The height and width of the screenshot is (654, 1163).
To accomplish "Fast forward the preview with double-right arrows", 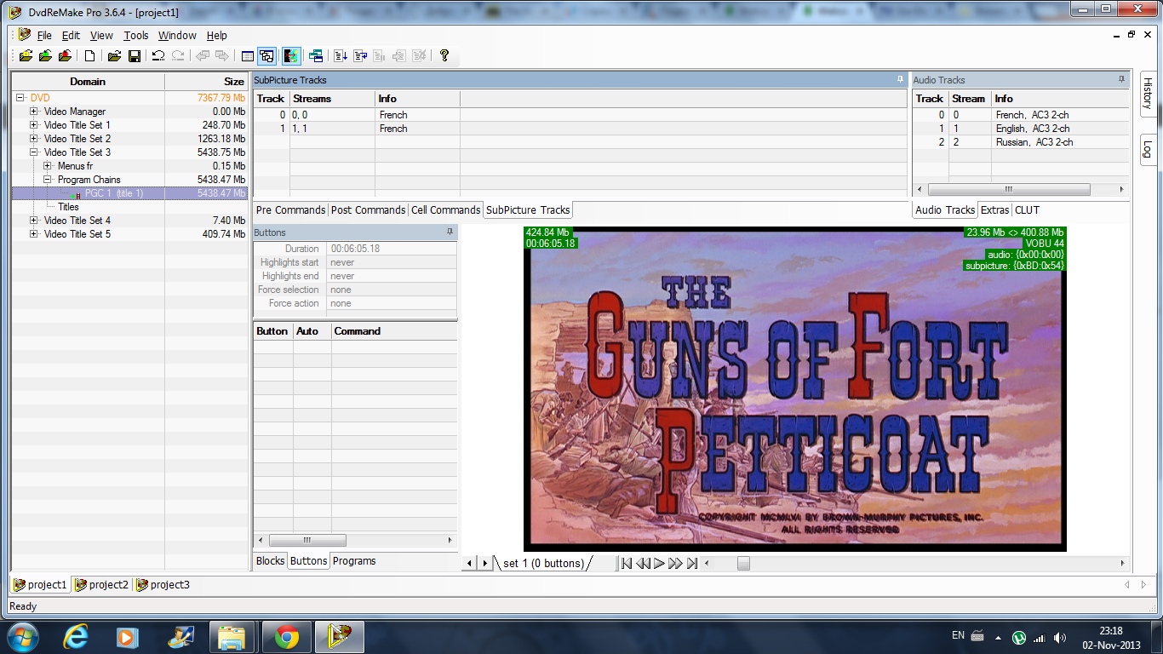I will 675,563.
